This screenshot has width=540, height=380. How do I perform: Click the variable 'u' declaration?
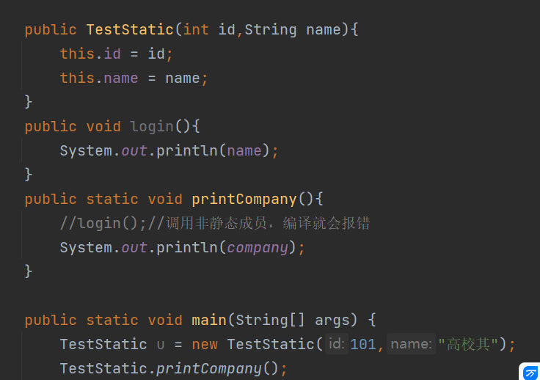click(x=161, y=345)
